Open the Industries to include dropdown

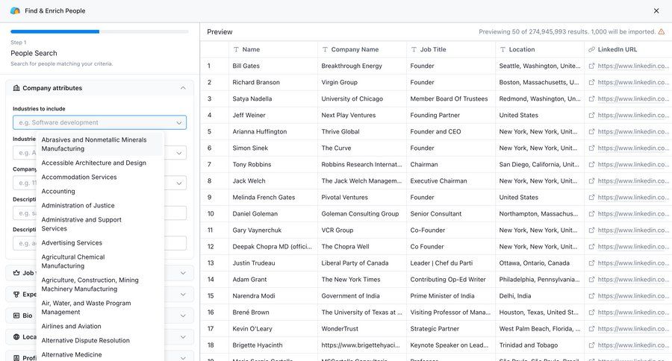click(x=99, y=122)
